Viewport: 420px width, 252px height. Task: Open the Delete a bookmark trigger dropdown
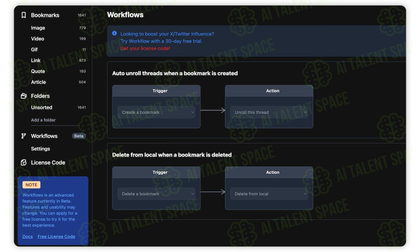tap(156, 194)
